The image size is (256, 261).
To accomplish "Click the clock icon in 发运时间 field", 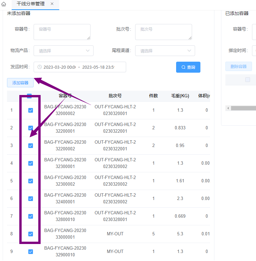I will point(40,67).
